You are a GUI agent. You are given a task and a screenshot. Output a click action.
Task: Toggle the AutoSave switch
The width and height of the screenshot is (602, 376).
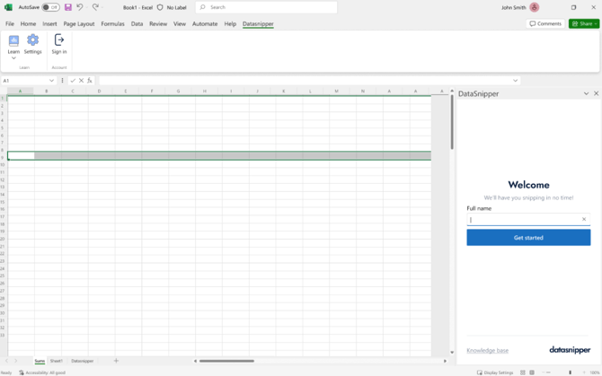(x=50, y=7)
